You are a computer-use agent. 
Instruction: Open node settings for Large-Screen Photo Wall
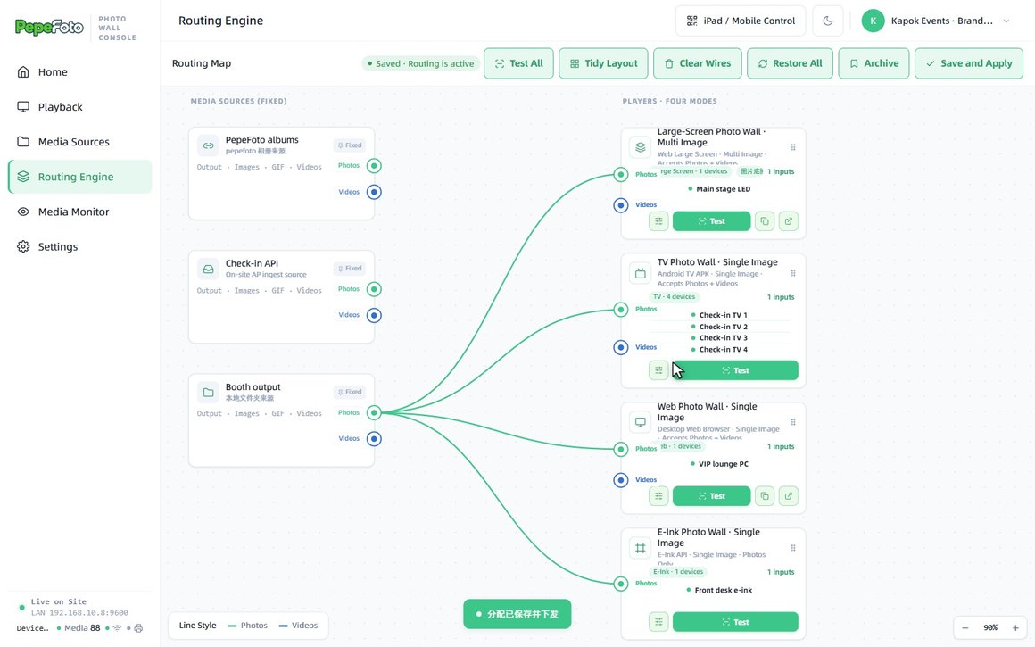pos(658,221)
